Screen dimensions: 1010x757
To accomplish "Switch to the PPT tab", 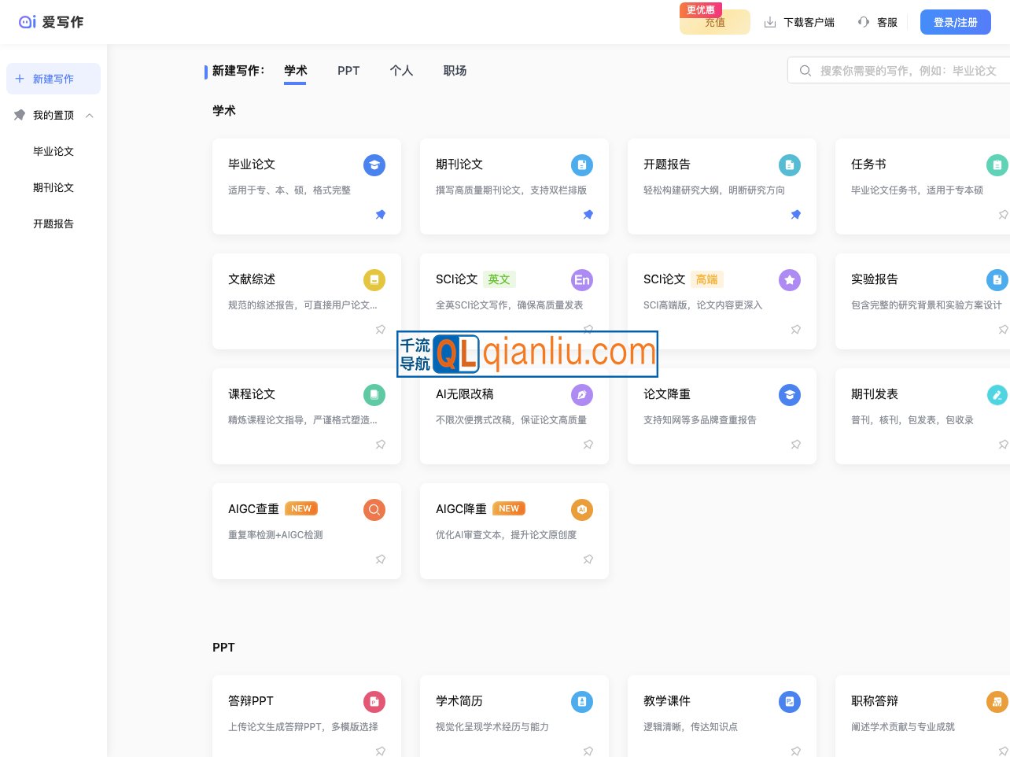I will tap(348, 71).
